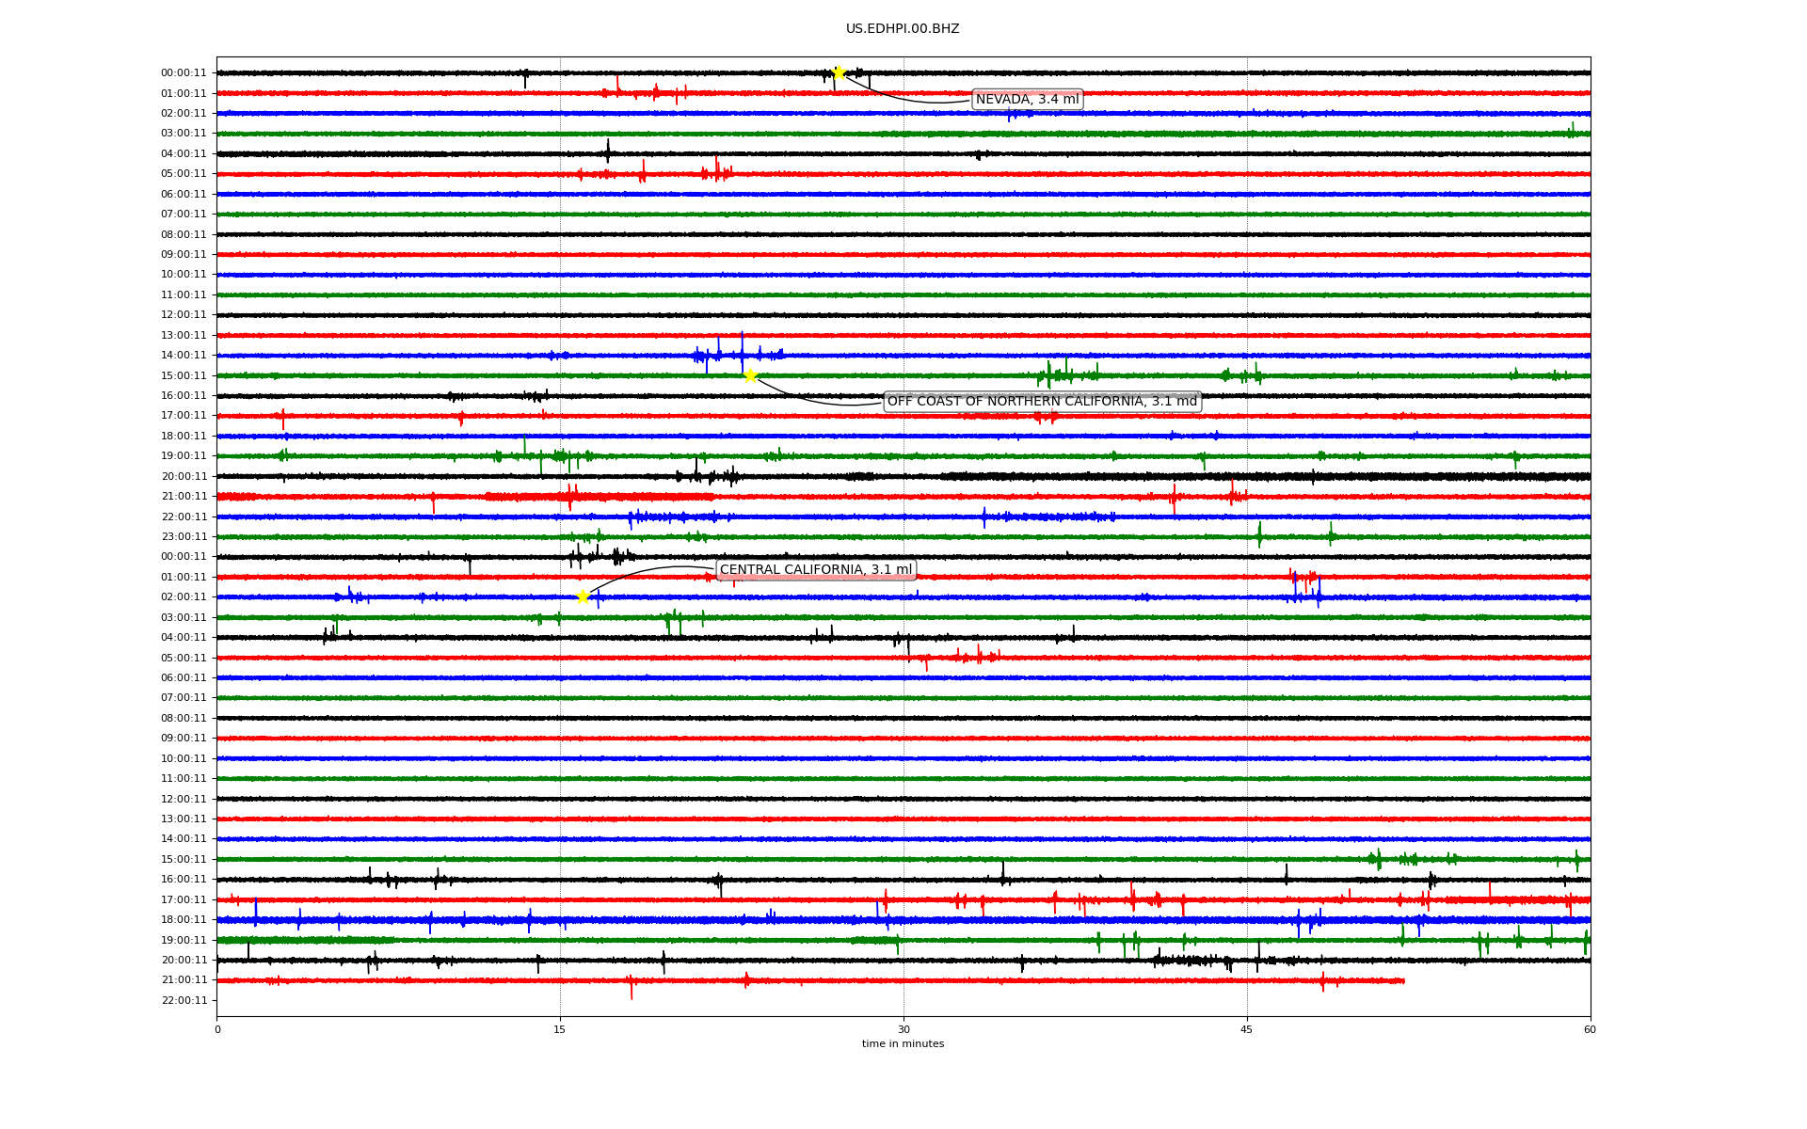Click the x-axis tick label 30
The width and height of the screenshot is (1807, 1129).
[x=903, y=1029]
